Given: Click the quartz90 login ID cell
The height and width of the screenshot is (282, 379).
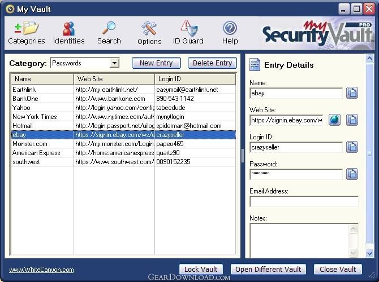Looking at the screenshot, I should 195,153.
